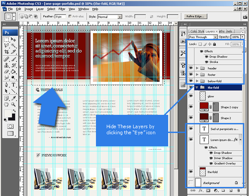Swap foreground and background colors
This screenshot has width=249, height=196.
click(14, 111)
